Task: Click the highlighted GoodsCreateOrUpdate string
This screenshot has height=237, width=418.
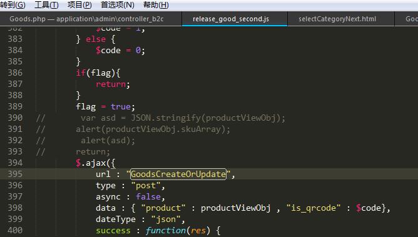Action: tap(178, 174)
